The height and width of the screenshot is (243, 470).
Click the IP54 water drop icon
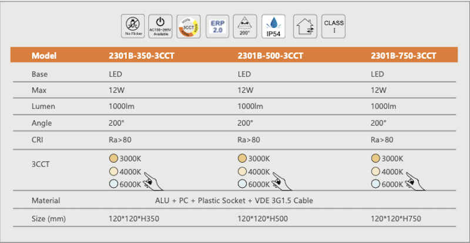click(273, 26)
